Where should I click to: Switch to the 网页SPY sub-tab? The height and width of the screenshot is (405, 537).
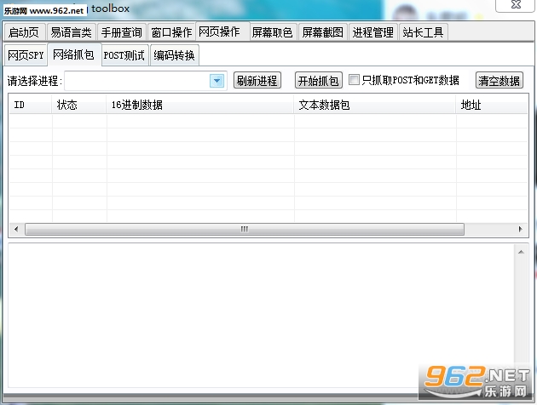[x=26, y=55]
